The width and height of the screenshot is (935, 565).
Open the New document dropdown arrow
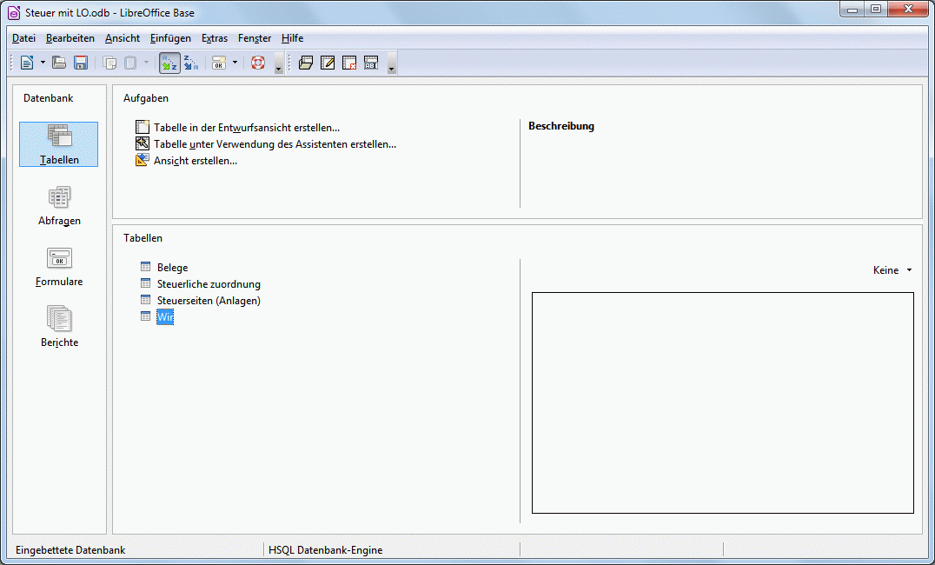[43, 63]
